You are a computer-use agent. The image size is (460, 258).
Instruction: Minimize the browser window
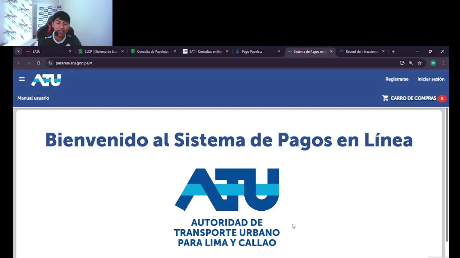pyautogui.click(x=418, y=52)
